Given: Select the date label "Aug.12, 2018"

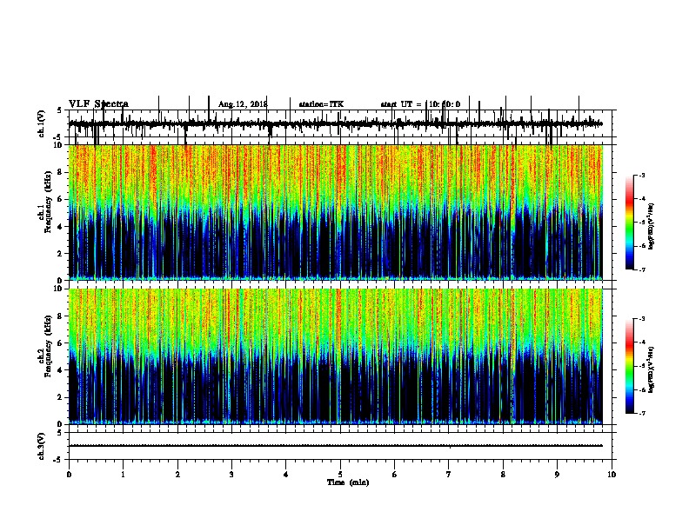Looking at the screenshot, I should tap(243, 104).
